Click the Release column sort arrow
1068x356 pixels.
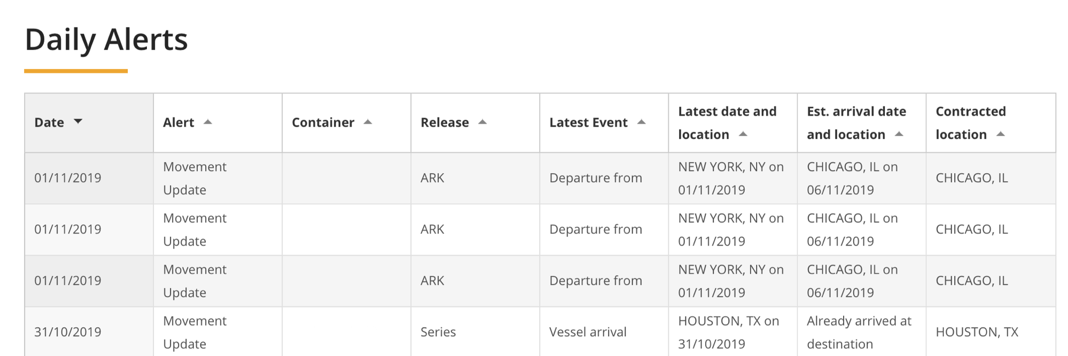pos(482,122)
